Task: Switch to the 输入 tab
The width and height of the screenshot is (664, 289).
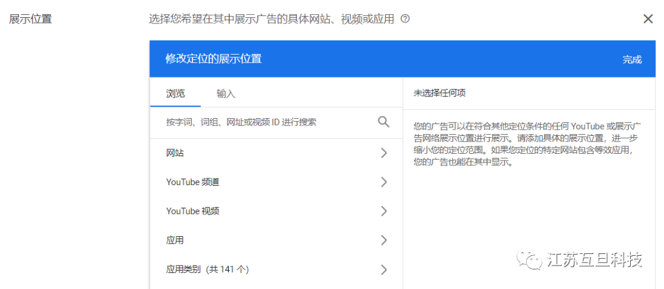Action: pos(226,93)
